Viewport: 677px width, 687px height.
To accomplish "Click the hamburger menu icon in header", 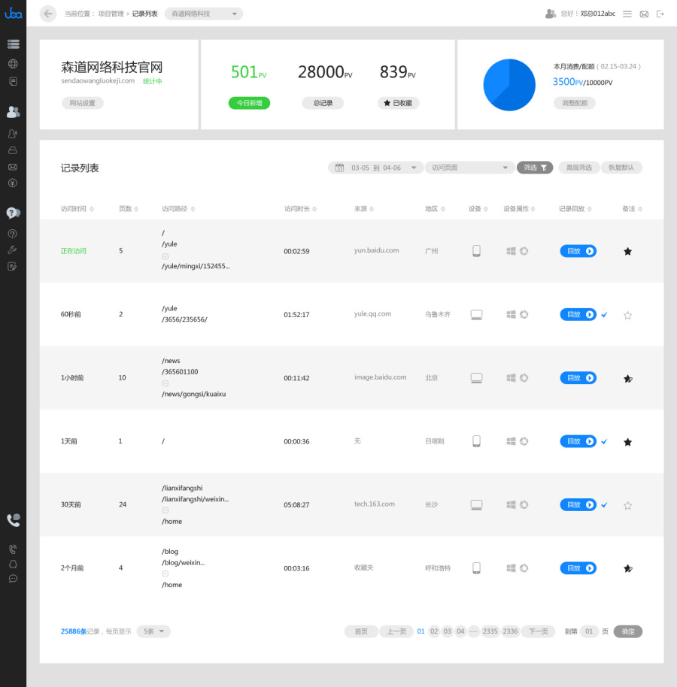I will 627,14.
